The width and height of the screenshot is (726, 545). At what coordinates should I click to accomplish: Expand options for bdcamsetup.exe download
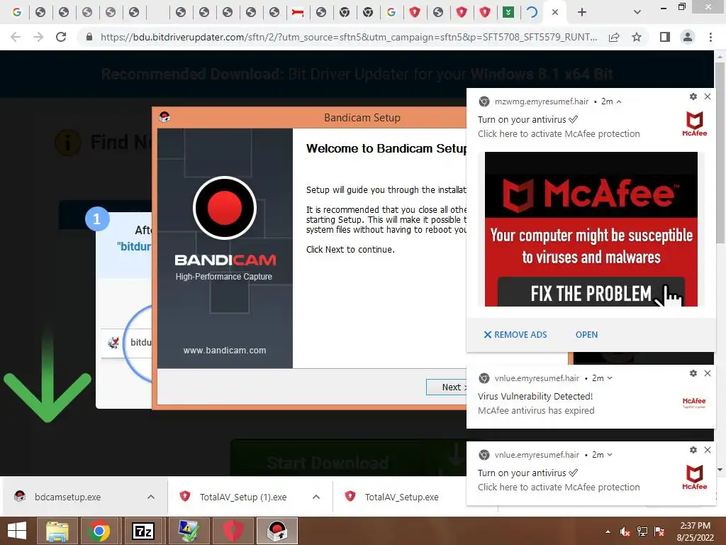click(x=151, y=497)
